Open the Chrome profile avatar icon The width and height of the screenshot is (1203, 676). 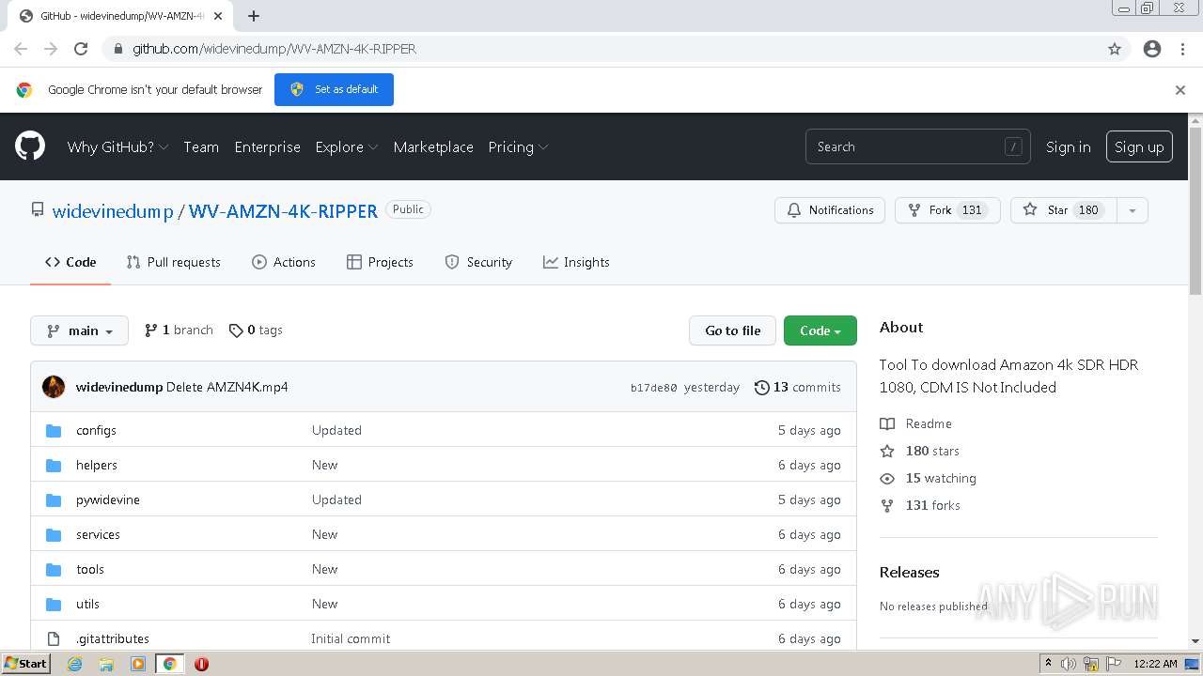[1152, 49]
